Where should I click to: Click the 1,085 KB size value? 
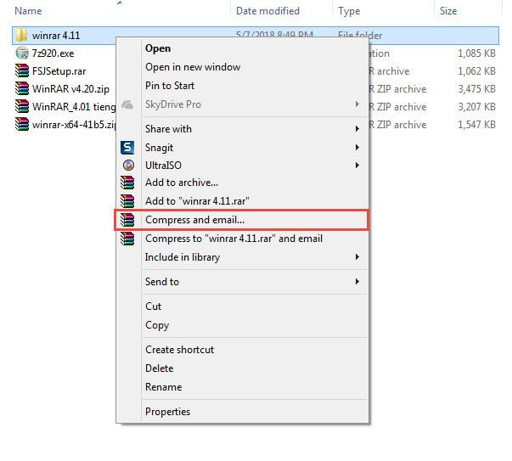click(x=476, y=53)
